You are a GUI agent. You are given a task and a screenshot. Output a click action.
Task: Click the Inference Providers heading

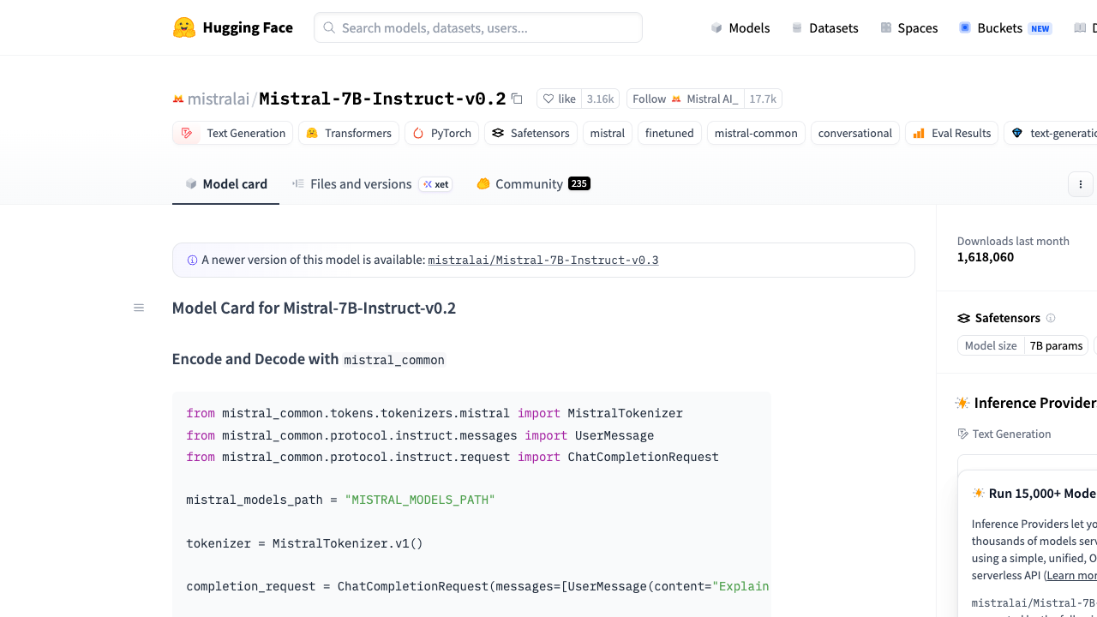point(1026,403)
